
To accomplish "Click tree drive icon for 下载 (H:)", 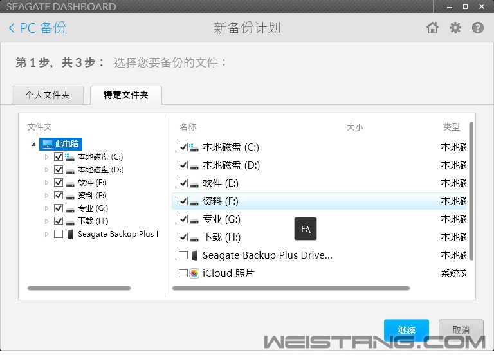I will (x=70, y=223).
